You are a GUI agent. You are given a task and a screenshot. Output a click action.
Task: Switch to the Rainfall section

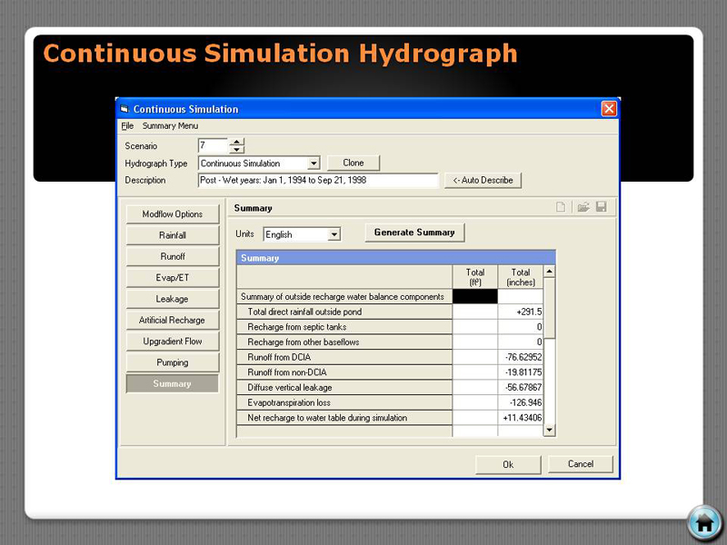(x=173, y=235)
